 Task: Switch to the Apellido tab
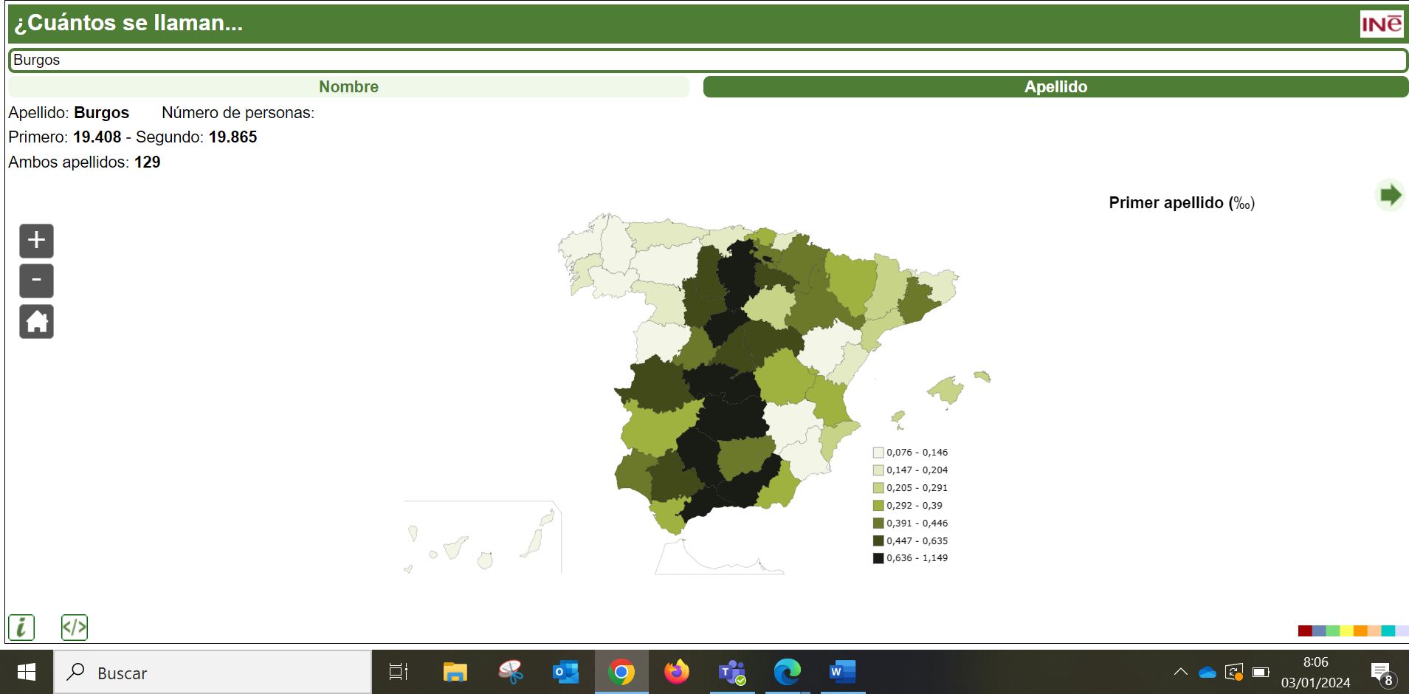pyautogui.click(x=1055, y=86)
